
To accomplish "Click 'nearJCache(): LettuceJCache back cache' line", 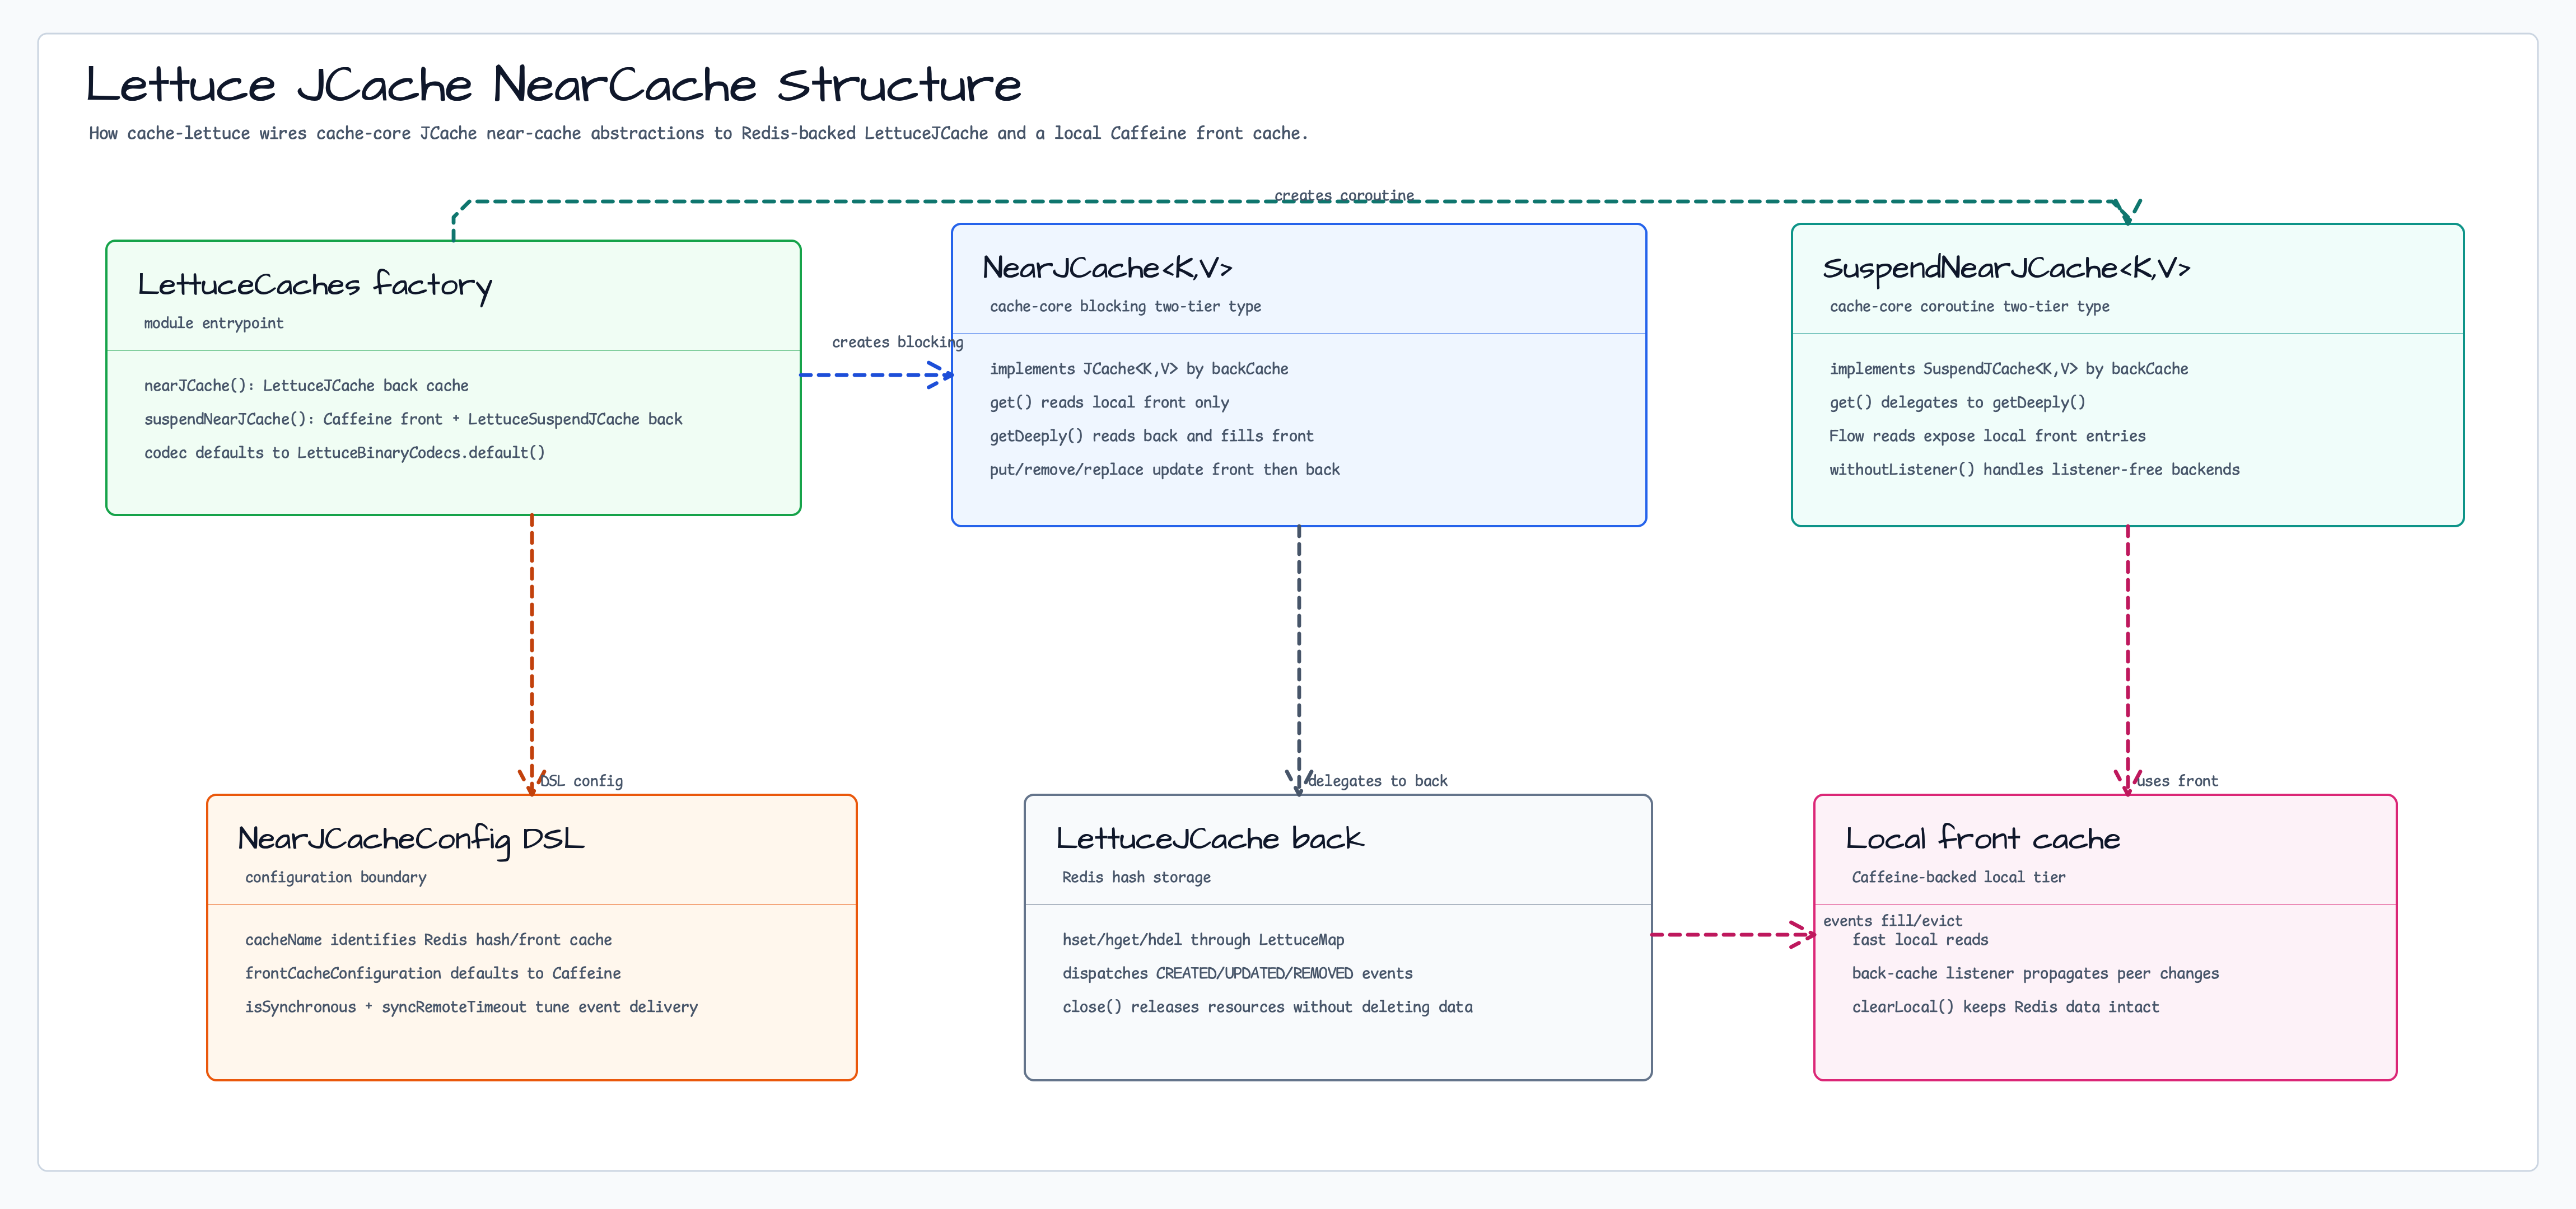I will [306, 386].
